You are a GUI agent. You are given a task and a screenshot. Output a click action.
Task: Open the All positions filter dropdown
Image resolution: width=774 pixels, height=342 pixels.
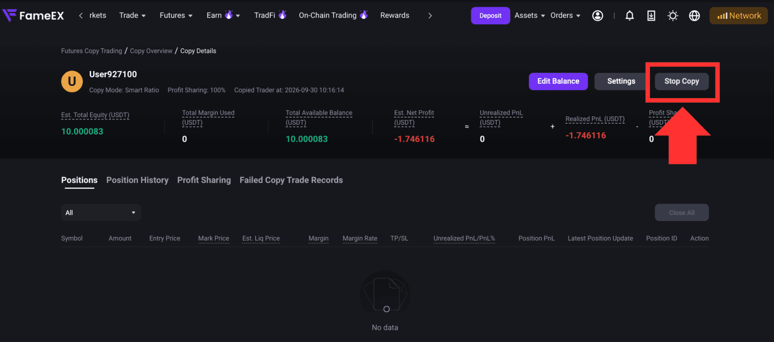click(x=101, y=212)
